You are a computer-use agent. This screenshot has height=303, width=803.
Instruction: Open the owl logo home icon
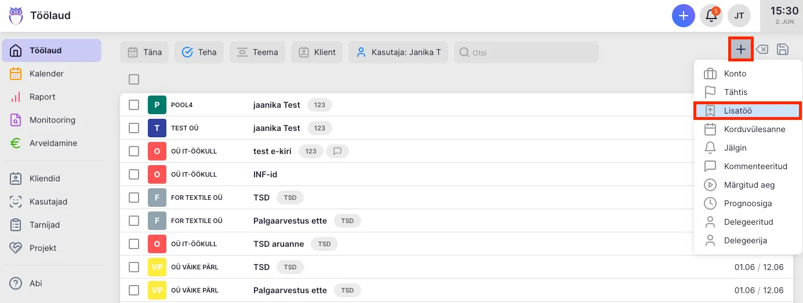pos(16,16)
